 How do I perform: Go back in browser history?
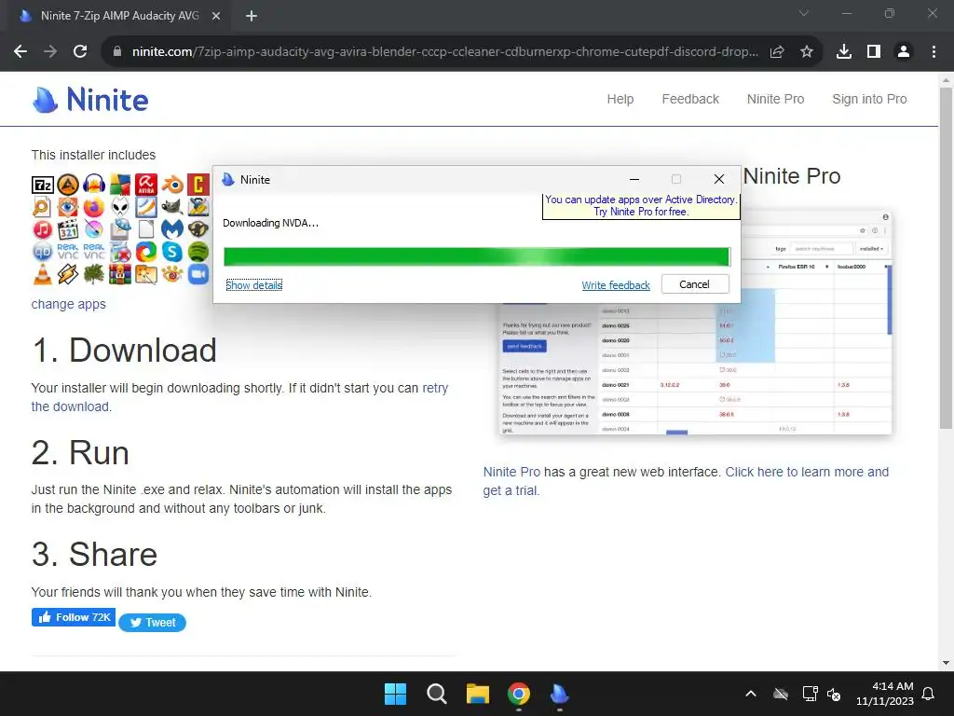click(20, 52)
